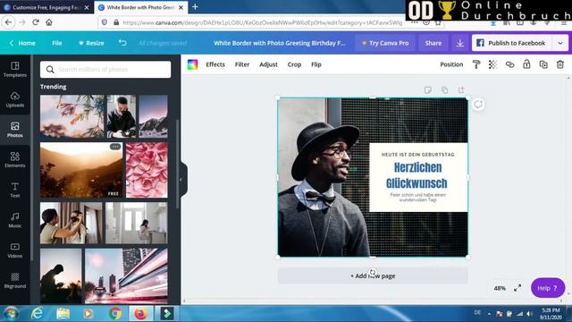Select the man writing photo thumbnail
The height and width of the screenshot is (322, 572).
coord(122,116)
